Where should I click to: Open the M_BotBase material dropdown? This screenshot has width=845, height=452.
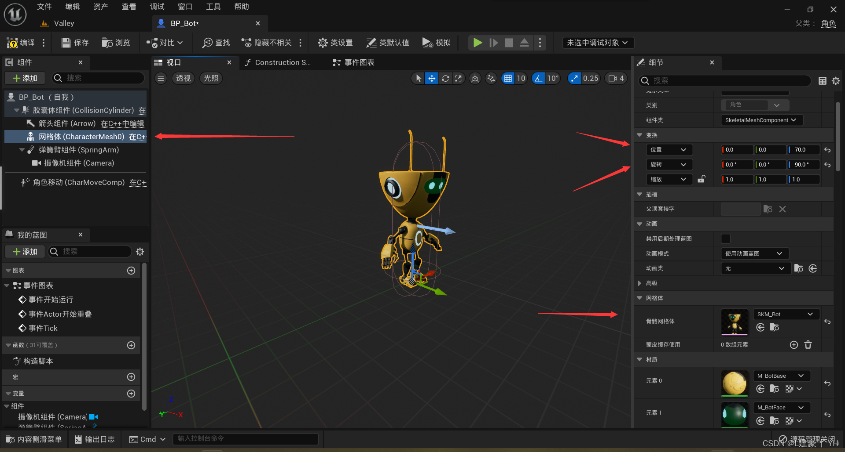782,376
